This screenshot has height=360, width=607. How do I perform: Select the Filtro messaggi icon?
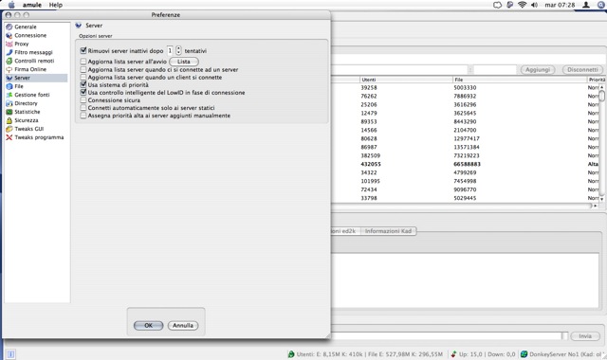tap(9, 52)
